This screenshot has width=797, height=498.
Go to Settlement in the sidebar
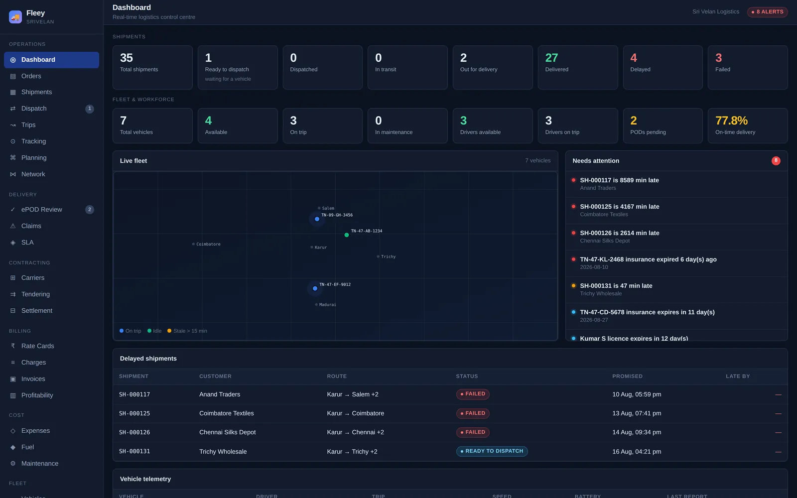pyautogui.click(x=51, y=311)
